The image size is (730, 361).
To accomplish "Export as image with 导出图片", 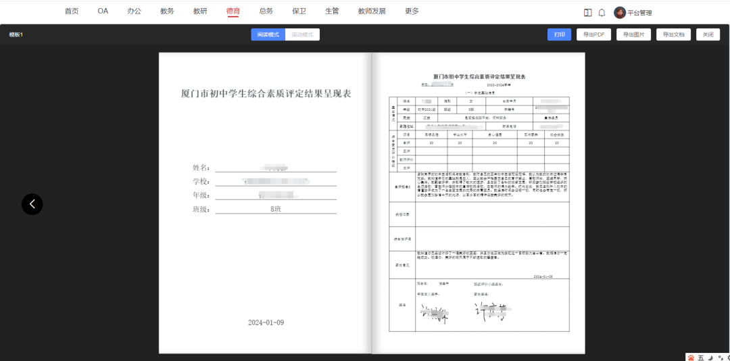I will coord(633,34).
